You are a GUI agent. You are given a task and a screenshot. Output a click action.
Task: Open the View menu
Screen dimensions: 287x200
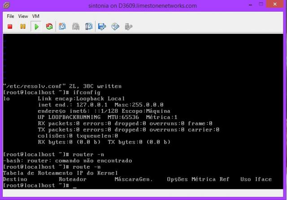coord(23,16)
